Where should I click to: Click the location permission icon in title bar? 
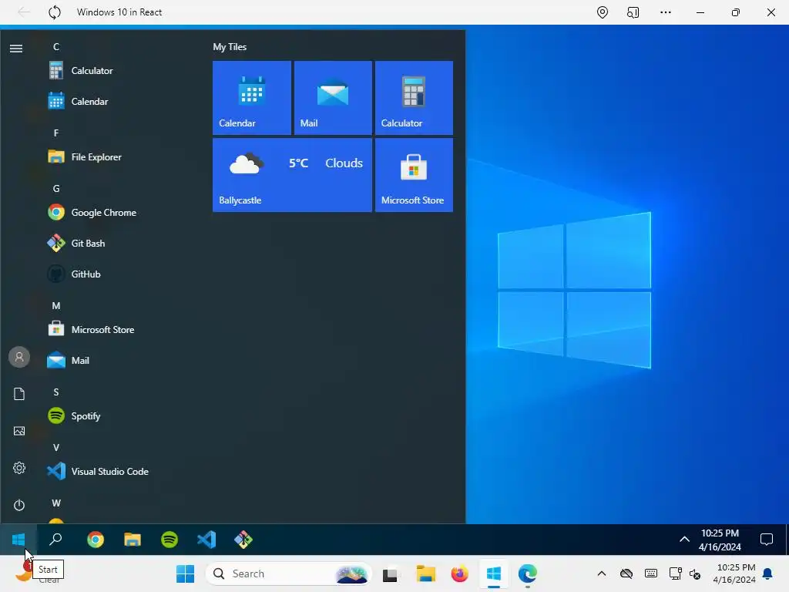point(603,12)
